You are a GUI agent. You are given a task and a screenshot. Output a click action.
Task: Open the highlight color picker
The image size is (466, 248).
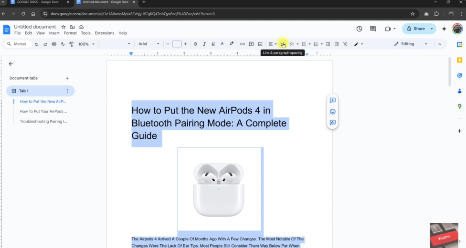pyautogui.click(x=232, y=44)
